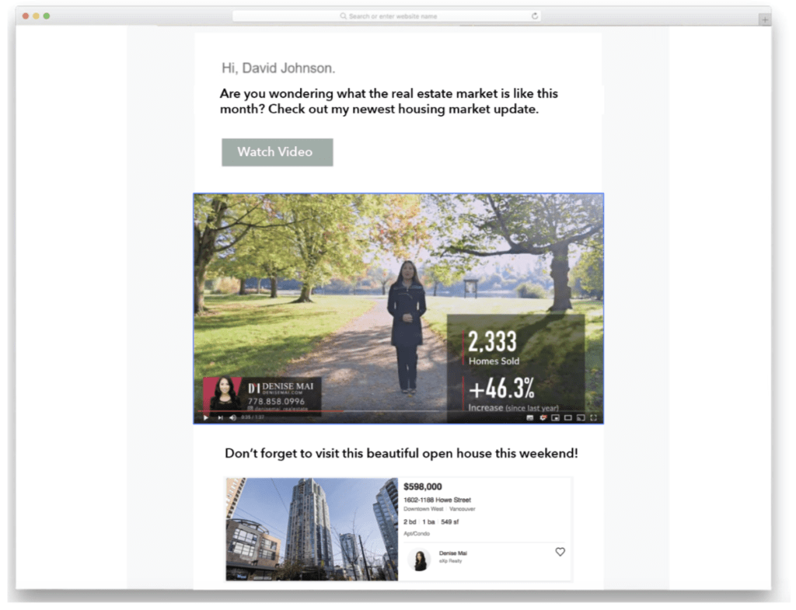Viewport: 796px width, 610px height.
Task: Enter fullscreen video mode
Action: pos(594,418)
